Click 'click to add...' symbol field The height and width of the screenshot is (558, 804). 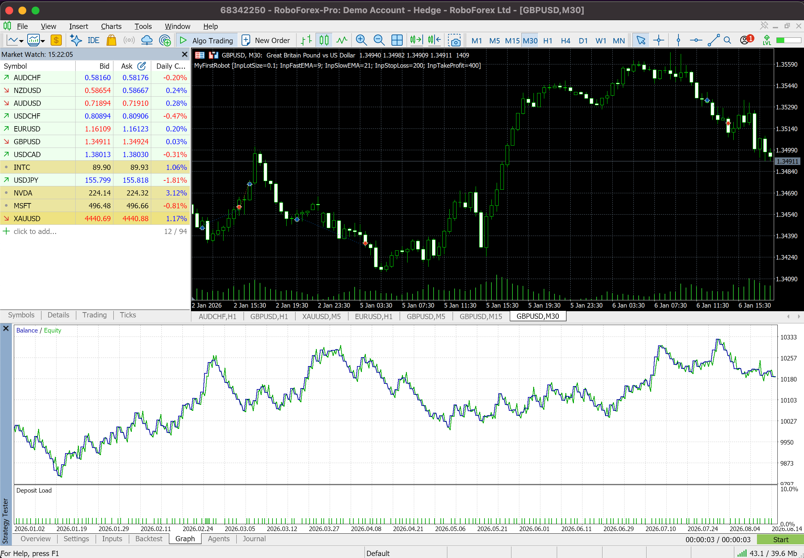tap(35, 231)
